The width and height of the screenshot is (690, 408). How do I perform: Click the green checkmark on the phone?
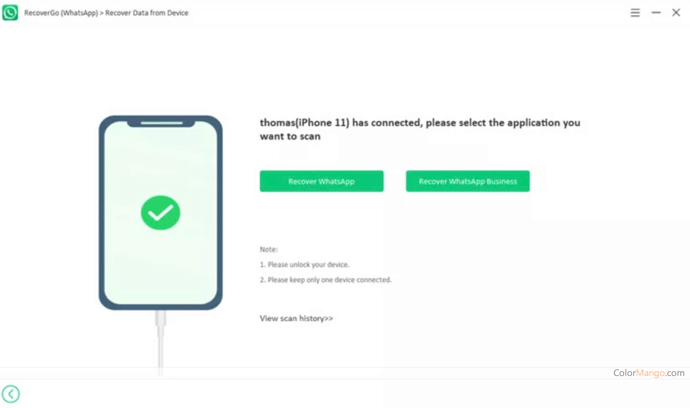[160, 213]
